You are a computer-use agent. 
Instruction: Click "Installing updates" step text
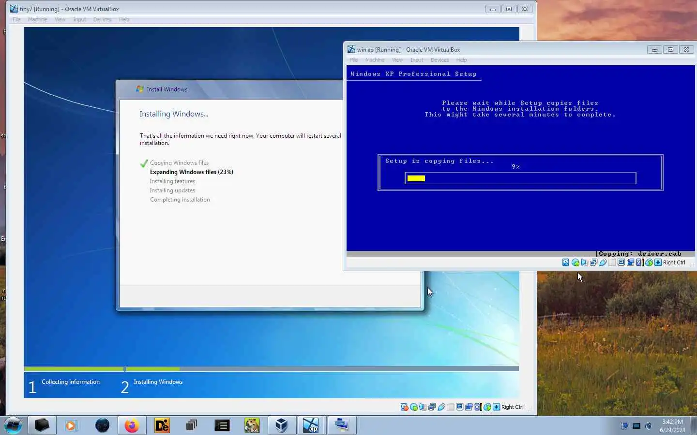pos(172,190)
